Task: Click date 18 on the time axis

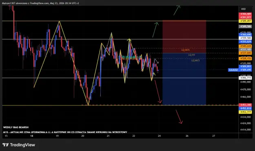Action: 31,136
